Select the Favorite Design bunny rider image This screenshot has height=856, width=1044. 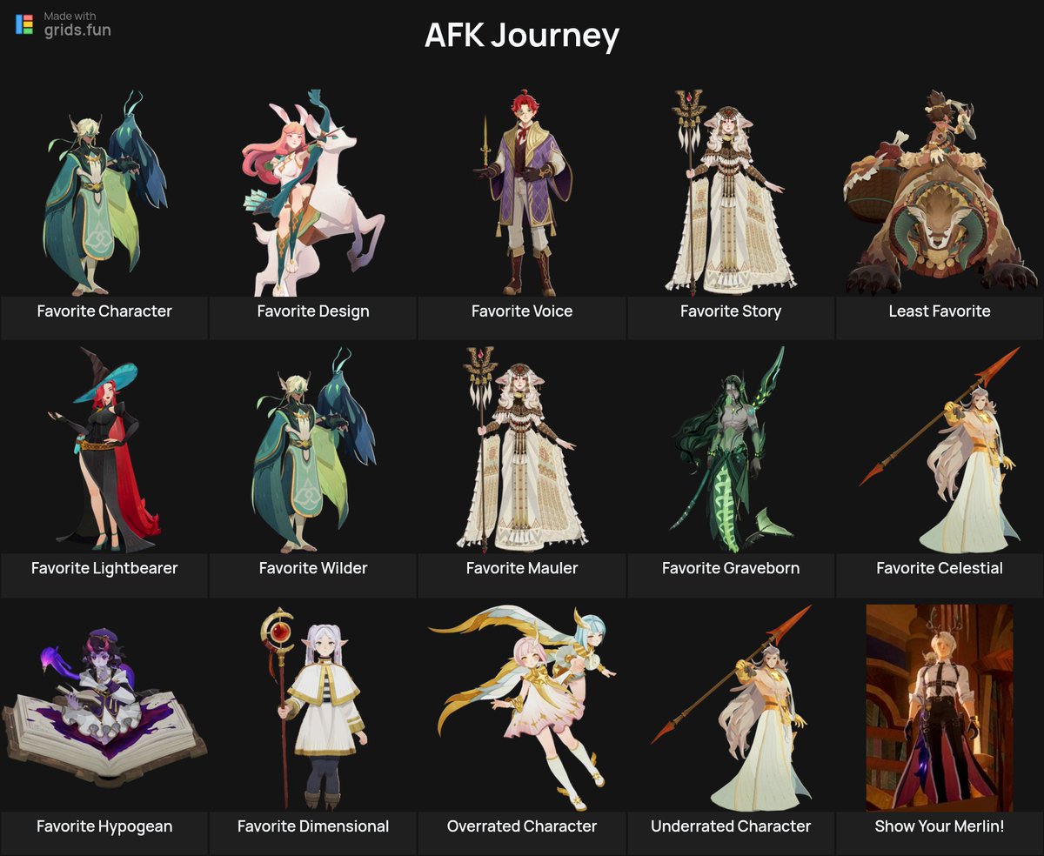[313, 192]
